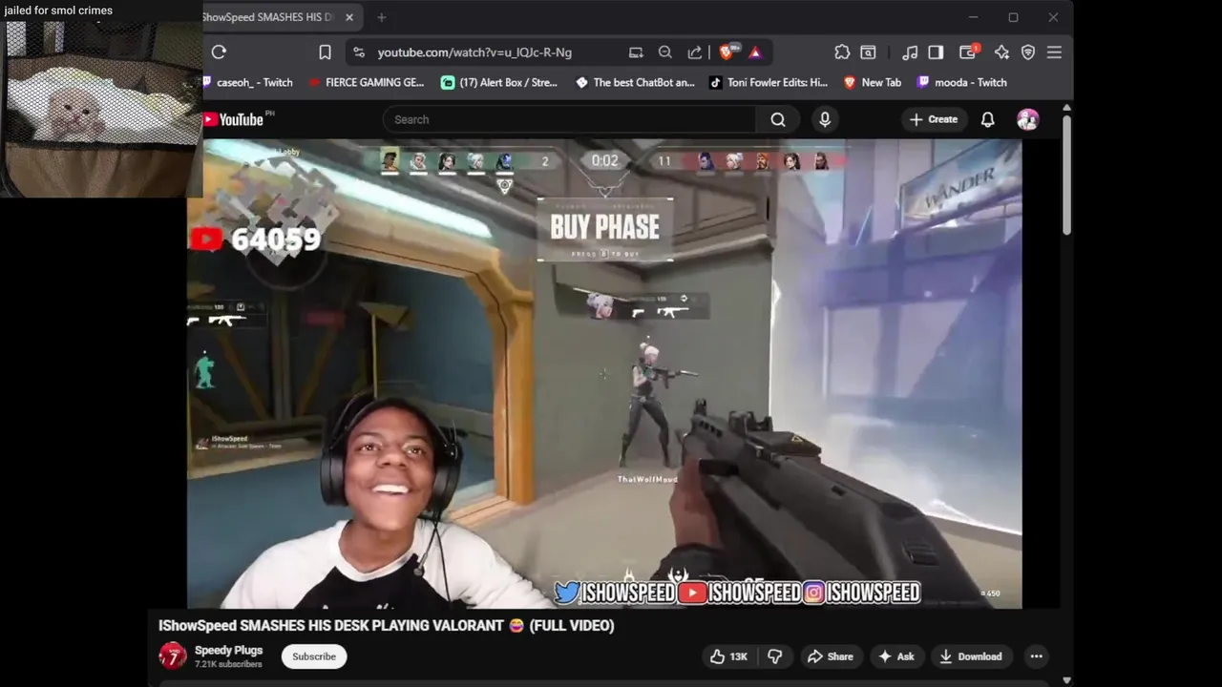The width and height of the screenshot is (1222, 687).
Task: Open Brave Rewards triangle icon
Action: 755,52
